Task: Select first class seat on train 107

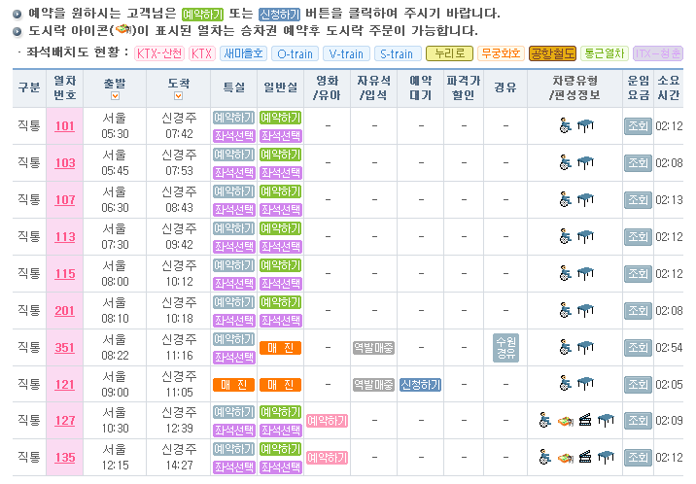Action: (x=234, y=209)
